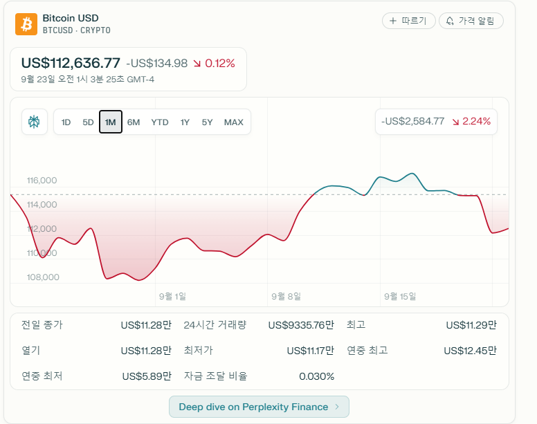The width and height of the screenshot is (537, 424).
Task: Click the chevron arrow on Deep dive button
Action: pyautogui.click(x=337, y=407)
